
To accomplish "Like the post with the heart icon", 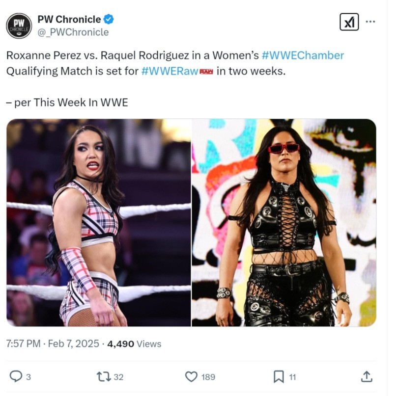I will click(x=191, y=376).
